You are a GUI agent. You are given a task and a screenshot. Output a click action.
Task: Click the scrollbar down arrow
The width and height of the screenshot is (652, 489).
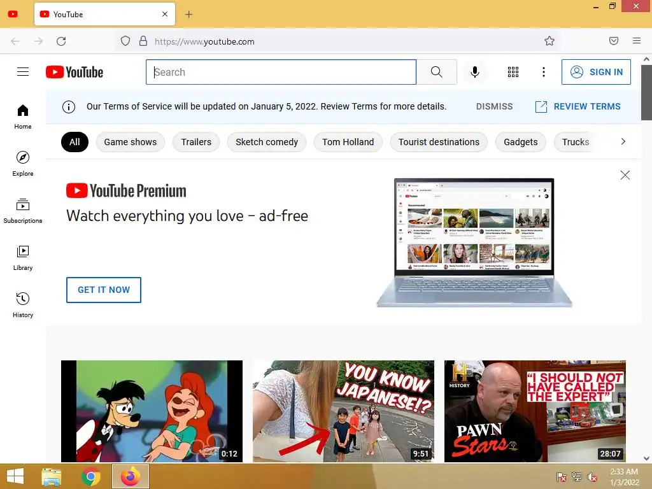[647, 458]
